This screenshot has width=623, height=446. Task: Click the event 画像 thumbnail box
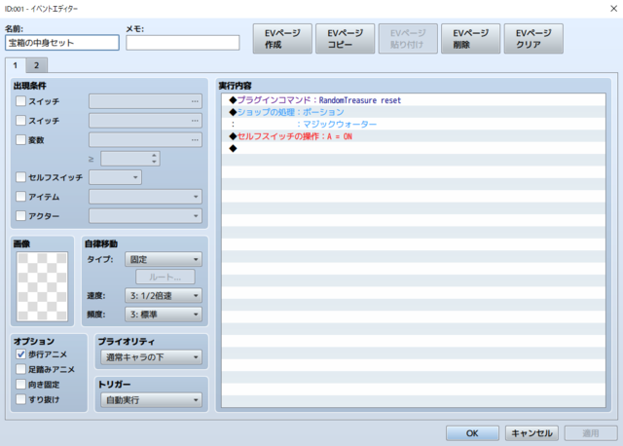point(42,286)
